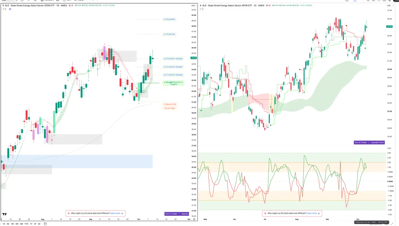
Task: Set time range to 1M
Action: [12, 224]
